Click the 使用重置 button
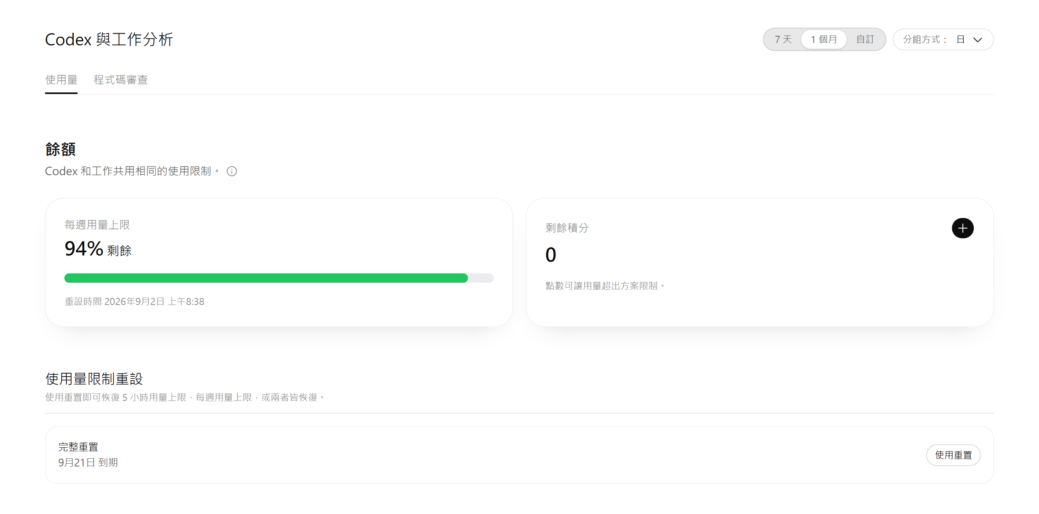1039x514 pixels. coord(953,455)
